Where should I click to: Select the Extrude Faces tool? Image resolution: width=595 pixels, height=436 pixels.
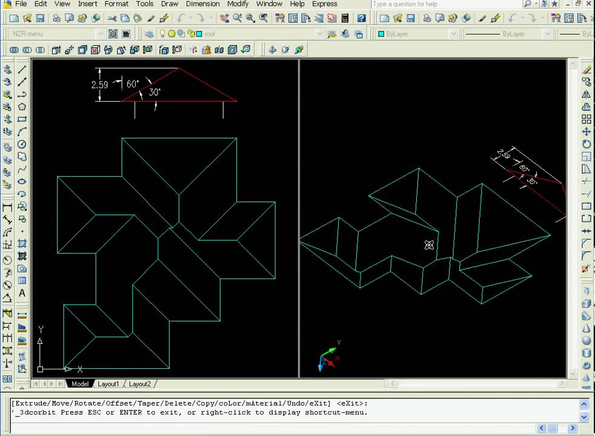[56, 50]
